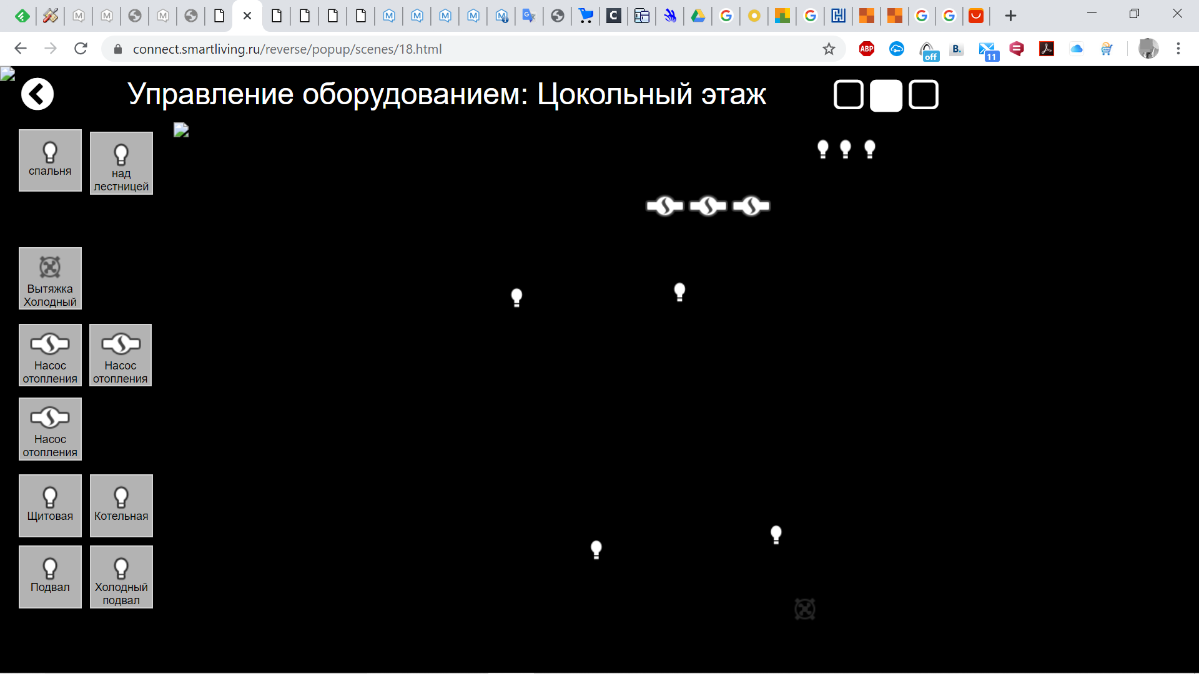Open a new browser tab

tap(1010, 16)
